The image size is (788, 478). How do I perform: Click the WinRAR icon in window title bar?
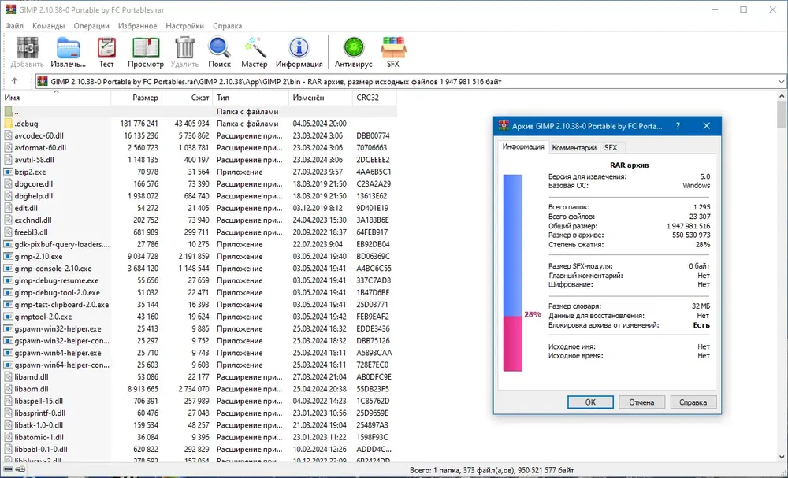pos(10,9)
